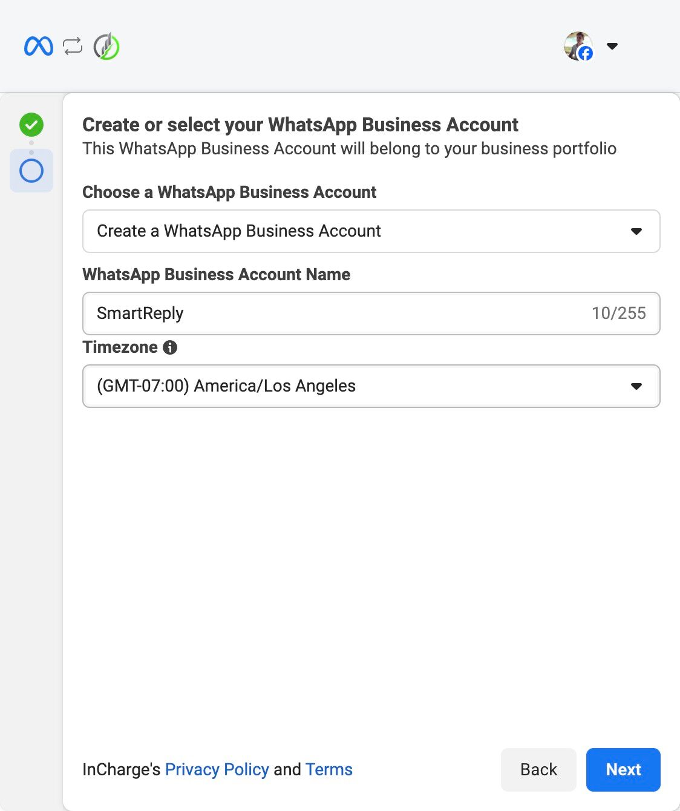Click the WhatsApp Business Account Name label

click(x=216, y=275)
